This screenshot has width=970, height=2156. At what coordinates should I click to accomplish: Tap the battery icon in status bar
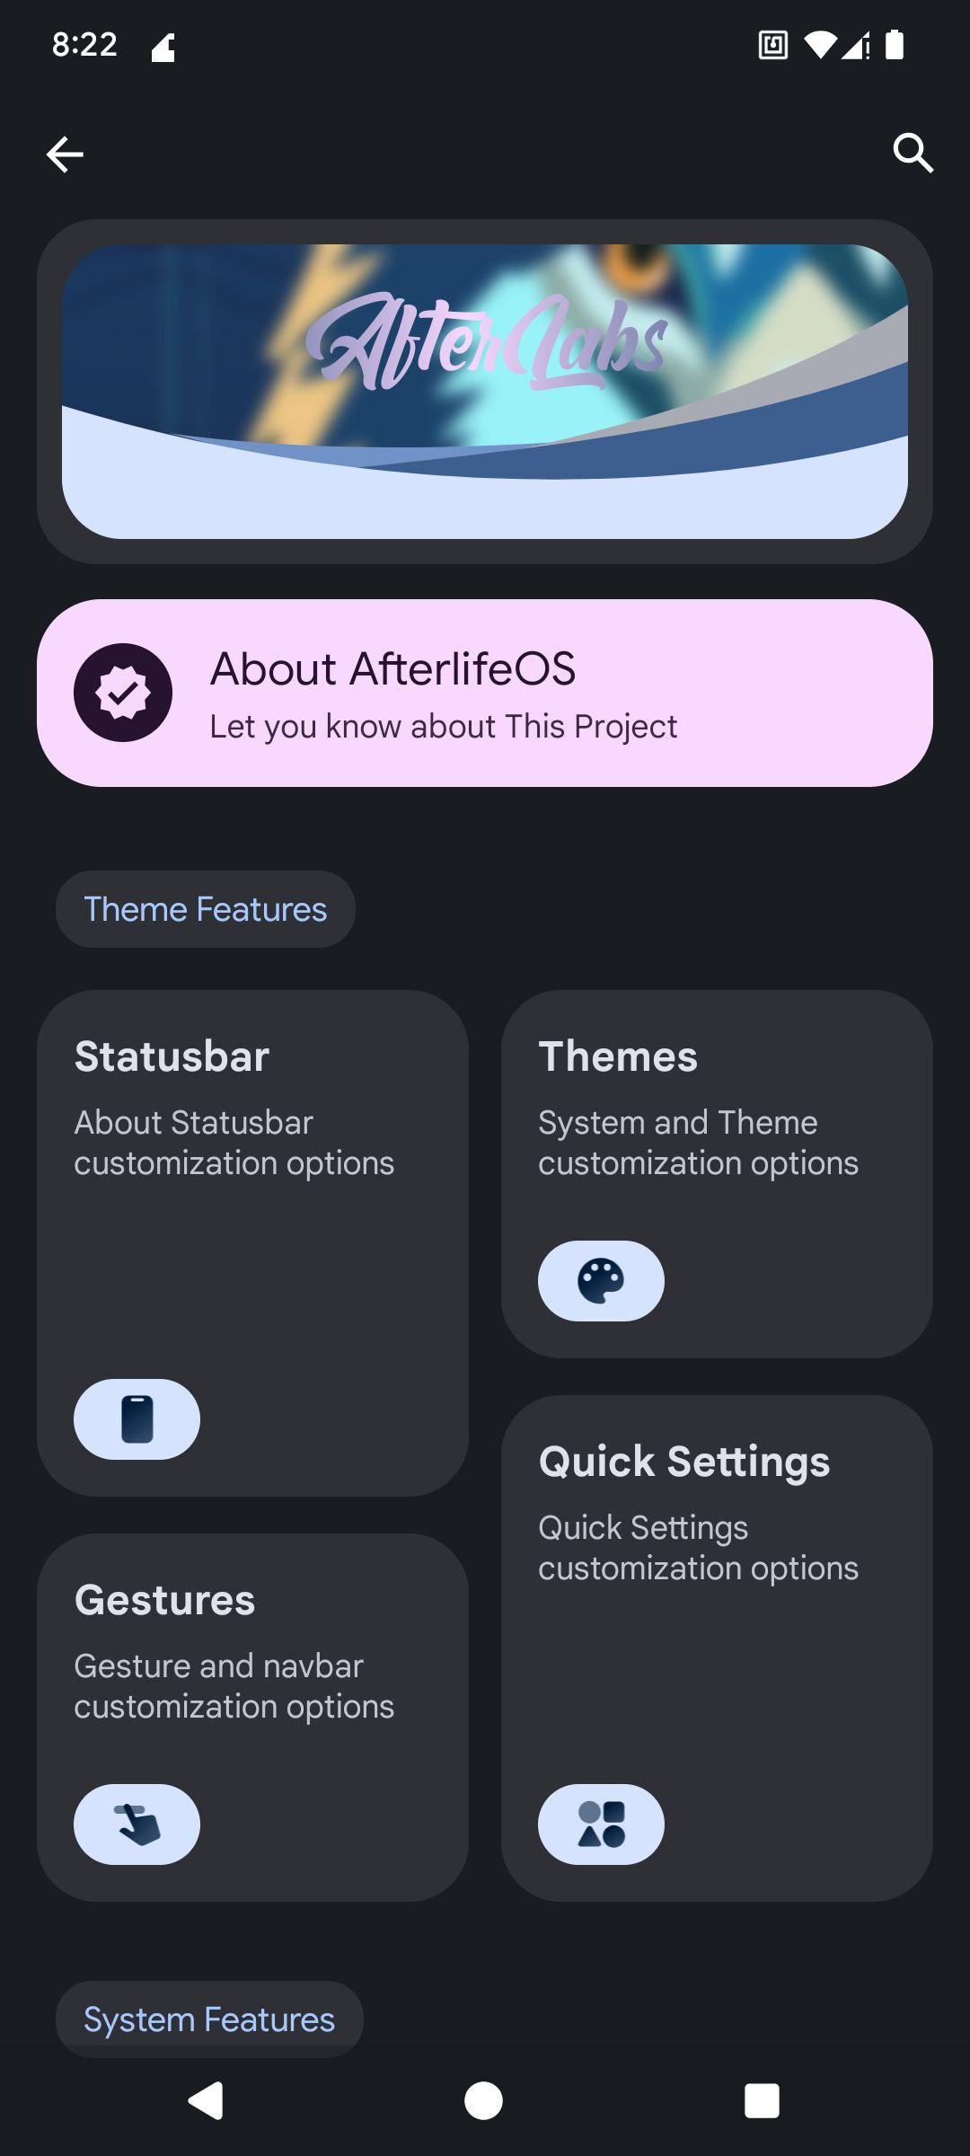894,44
